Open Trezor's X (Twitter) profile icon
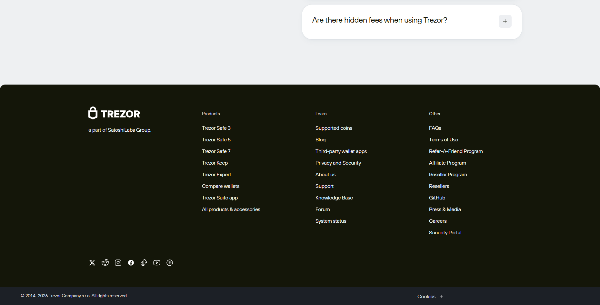Image resolution: width=600 pixels, height=305 pixels. coord(92,263)
